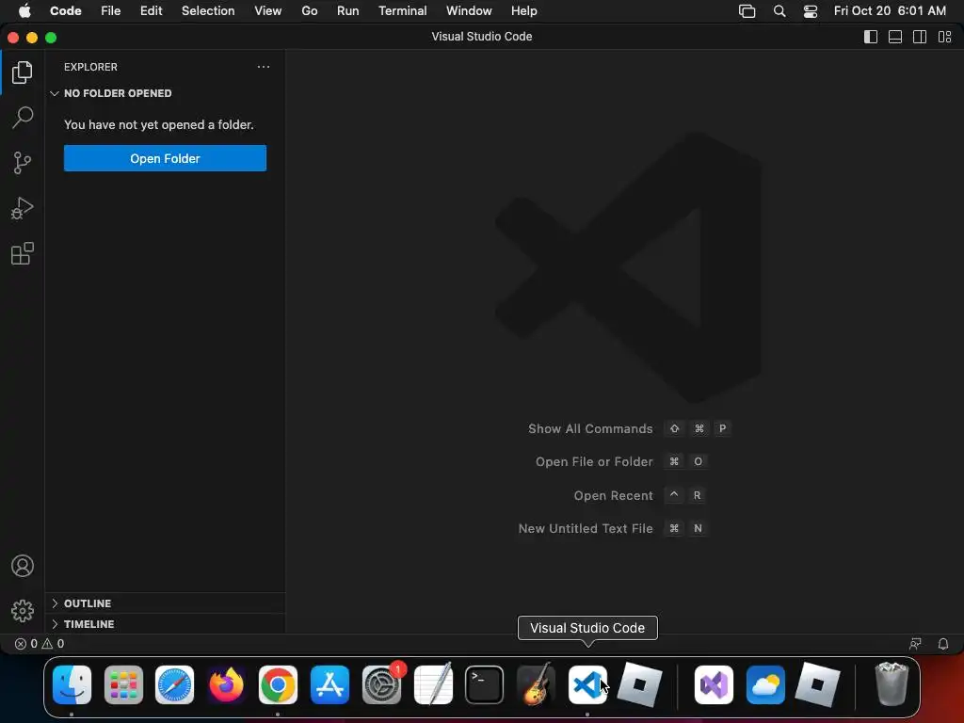This screenshot has width=964, height=723.
Task: Open the File menu
Action: tap(111, 11)
